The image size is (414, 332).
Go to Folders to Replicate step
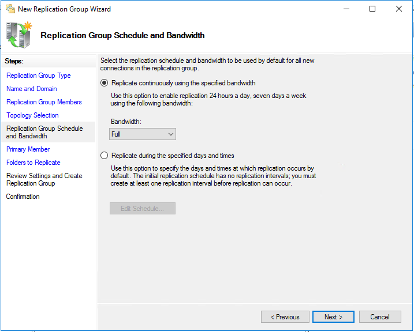pos(33,163)
